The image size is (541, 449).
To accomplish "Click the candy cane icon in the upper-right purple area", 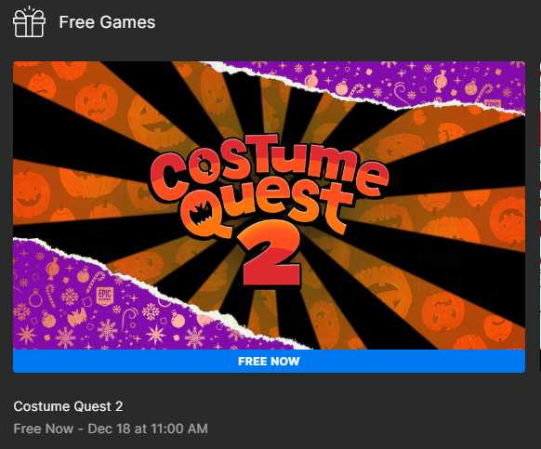I will (x=484, y=92).
